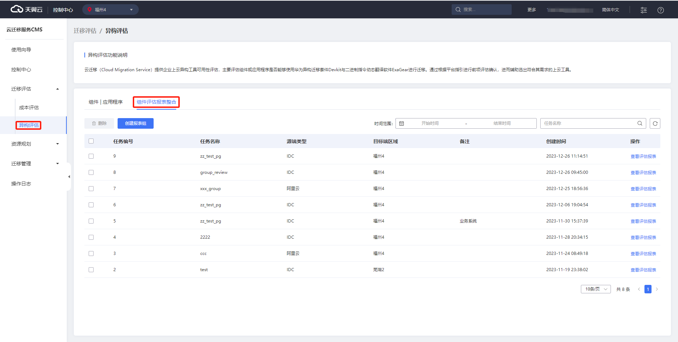The image size is (678, 342).
Task: Click the 2023-12-25 18:56:36 timestamp cell
Action: 567,189
